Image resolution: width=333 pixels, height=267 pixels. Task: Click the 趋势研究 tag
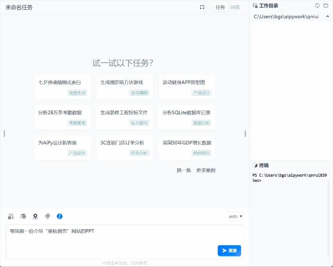(x=202, y=153)
